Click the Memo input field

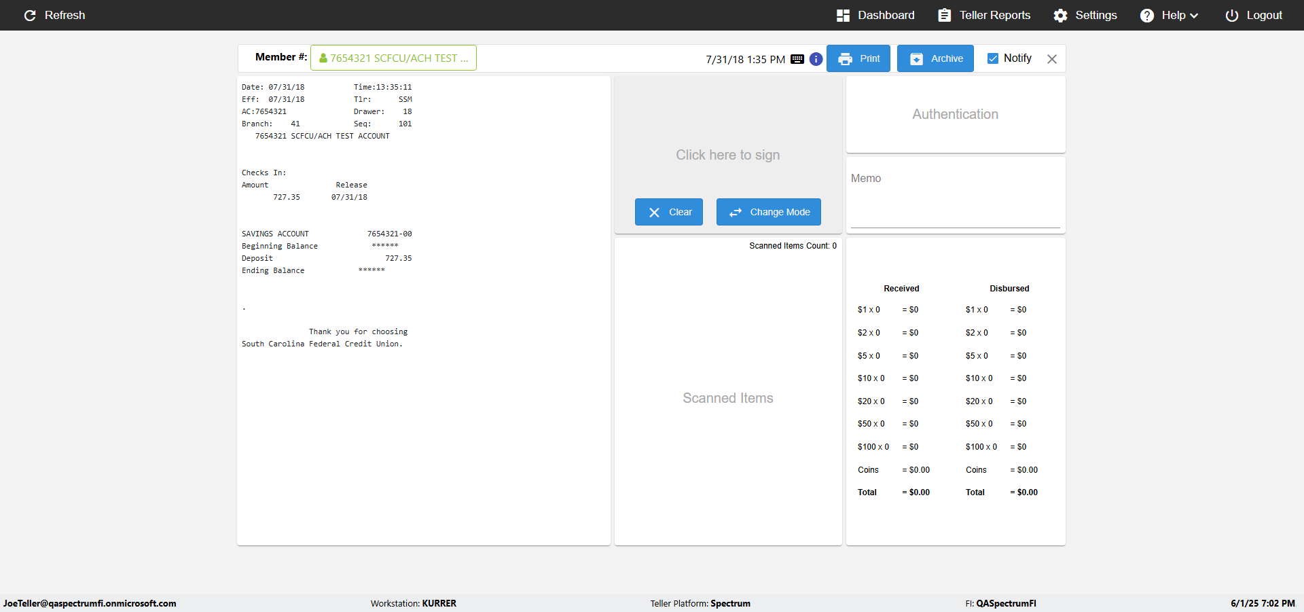(956, 201)
